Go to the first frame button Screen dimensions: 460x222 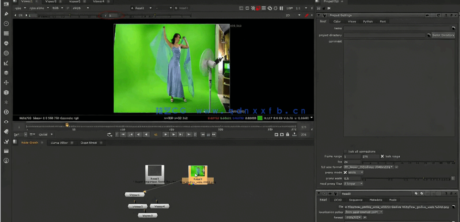tap(123, 135)
